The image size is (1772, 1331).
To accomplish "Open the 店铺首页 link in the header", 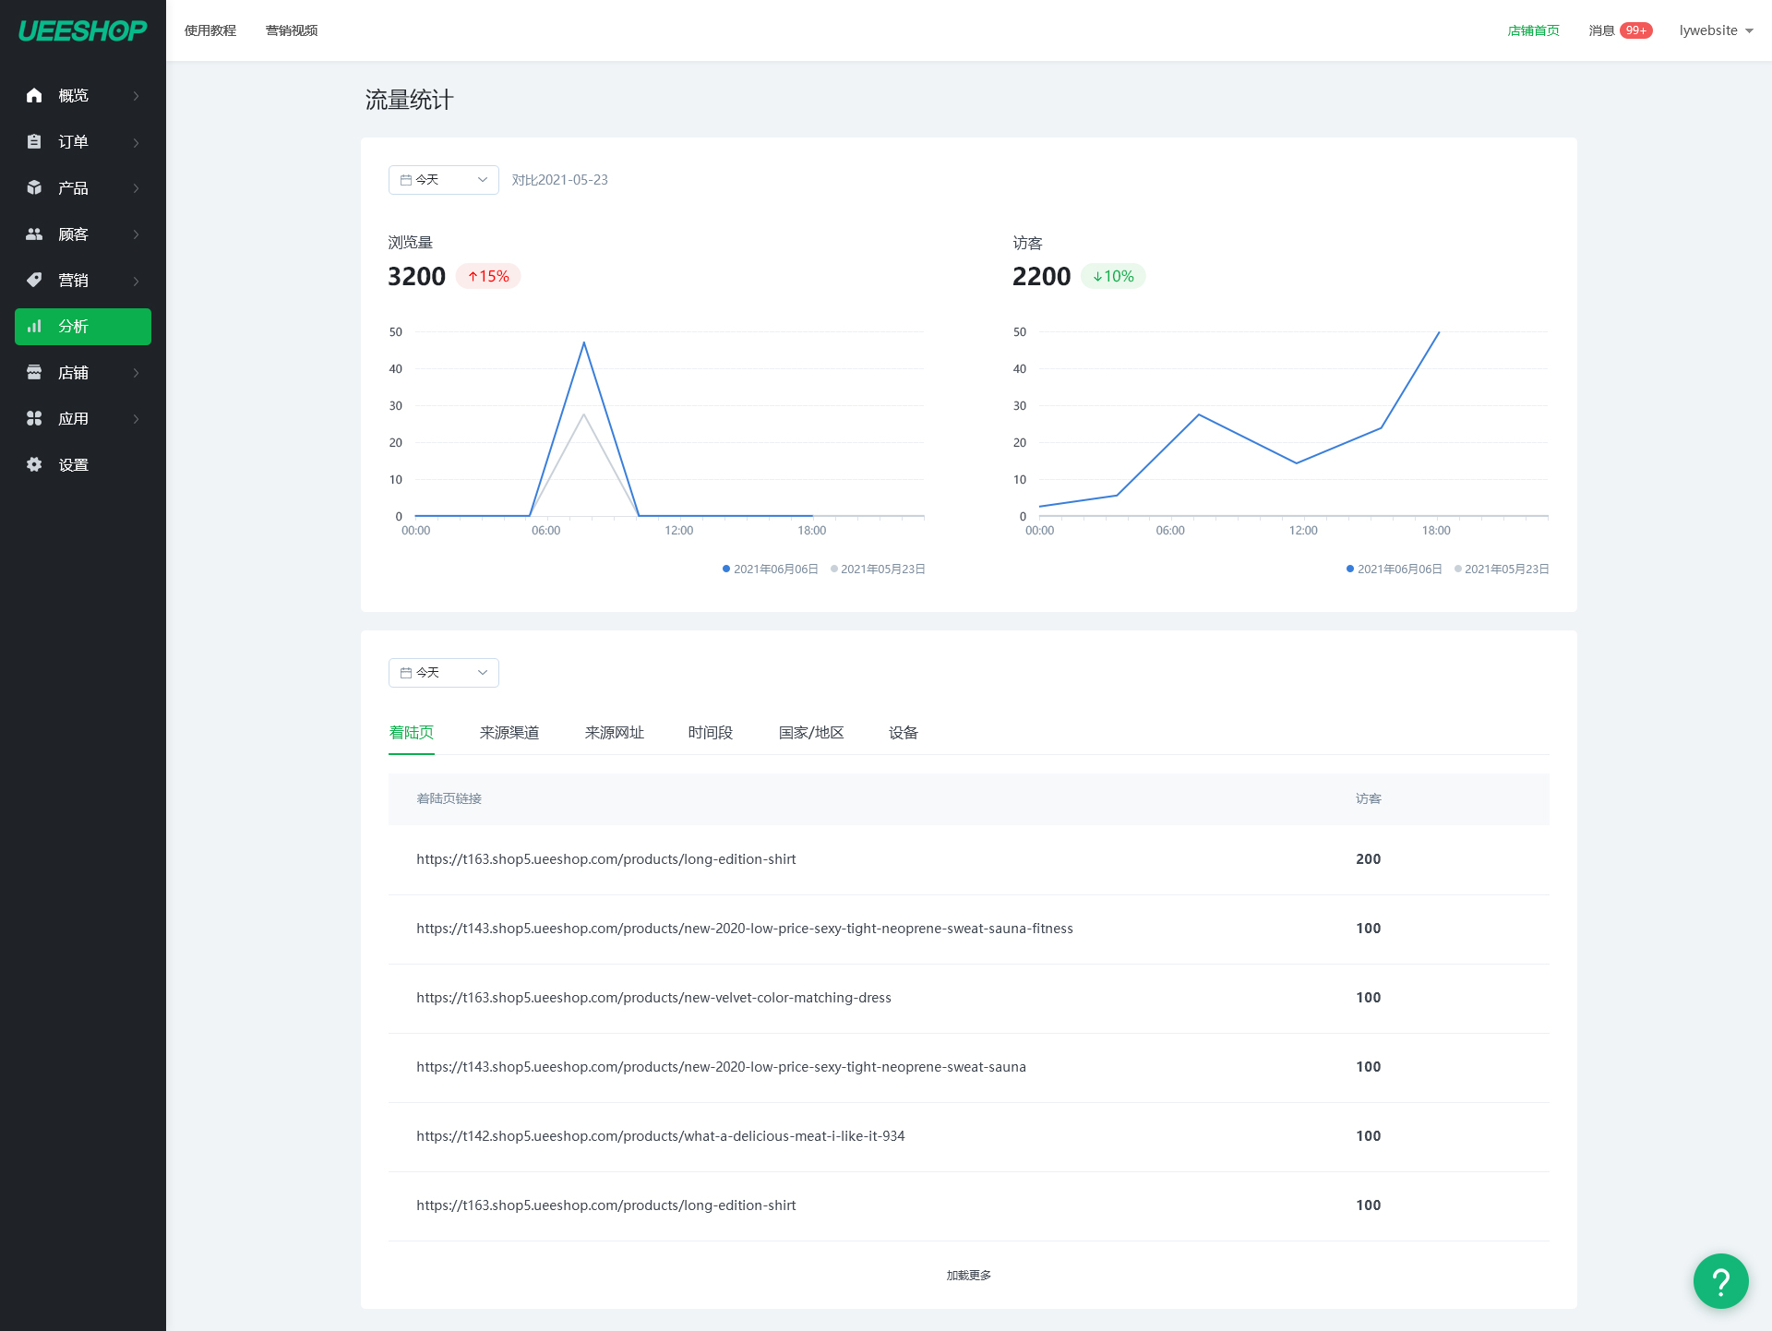I will pyautogui.click(x=1533, y=30).
